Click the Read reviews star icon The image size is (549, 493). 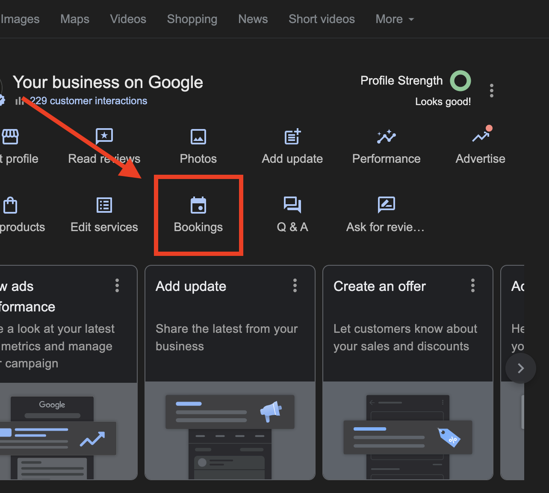104,137
